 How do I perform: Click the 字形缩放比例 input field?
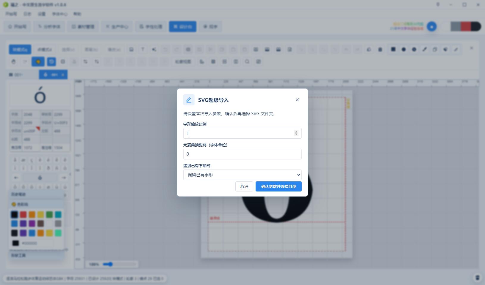(x=242, y=133)
